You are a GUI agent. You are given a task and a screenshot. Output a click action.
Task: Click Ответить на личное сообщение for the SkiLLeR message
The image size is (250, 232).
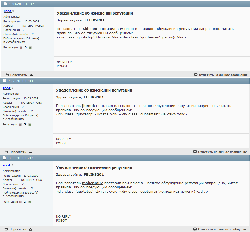point(223,75)
